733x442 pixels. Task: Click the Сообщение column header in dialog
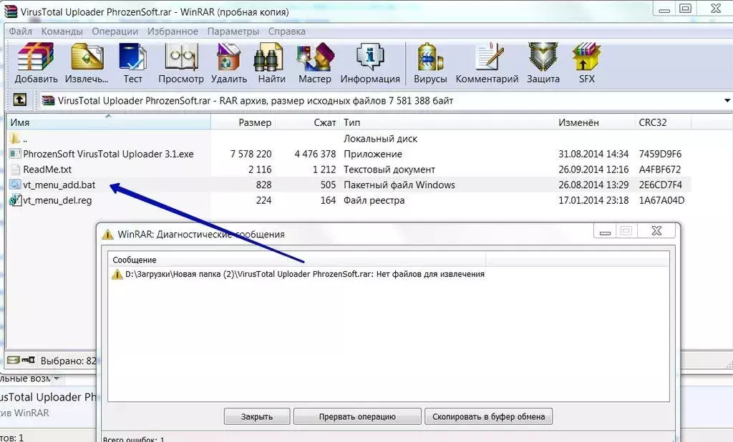297,260
